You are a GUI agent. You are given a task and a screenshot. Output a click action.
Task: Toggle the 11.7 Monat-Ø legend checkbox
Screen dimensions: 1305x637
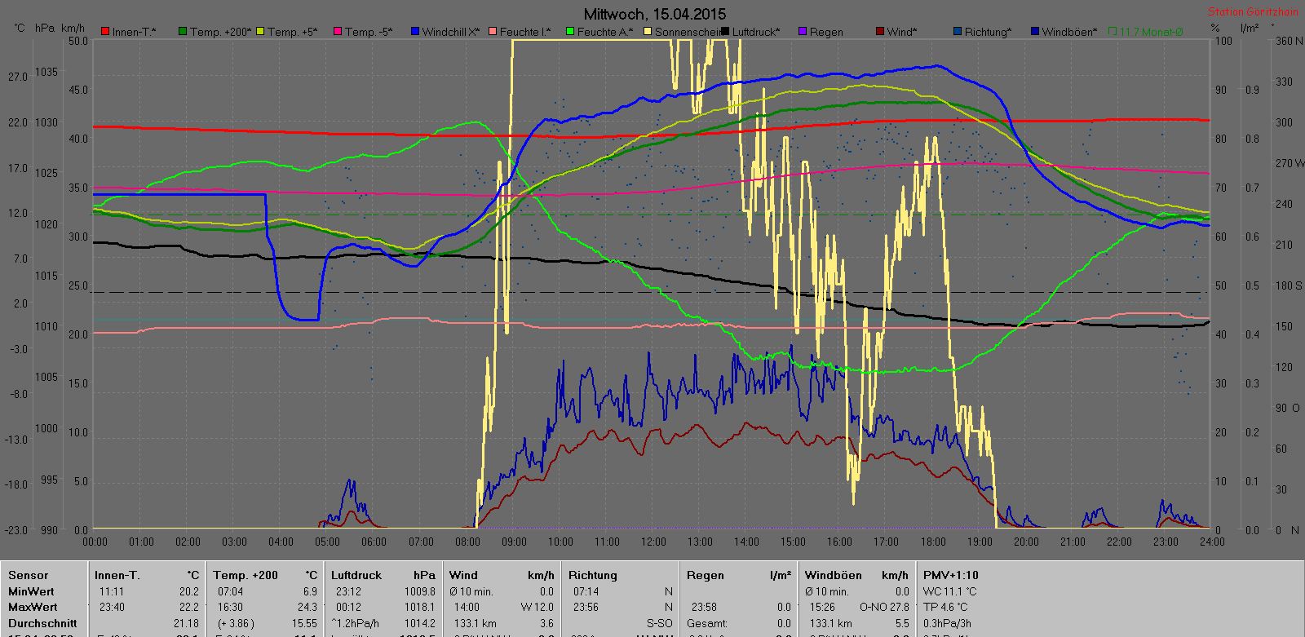click(1113, 32)
